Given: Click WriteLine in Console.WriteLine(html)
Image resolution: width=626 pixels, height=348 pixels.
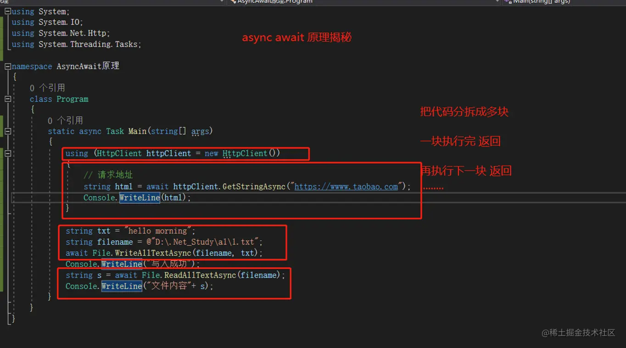Looking at the screenshot, I should pyautogui.click(x=140, y=198).
